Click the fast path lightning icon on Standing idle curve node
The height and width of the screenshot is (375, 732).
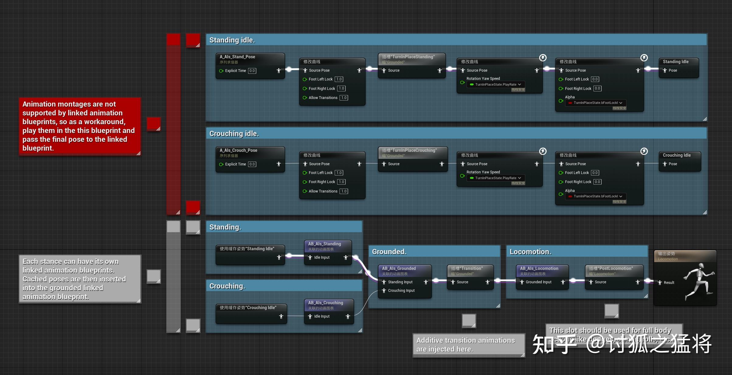click(543, 58)
